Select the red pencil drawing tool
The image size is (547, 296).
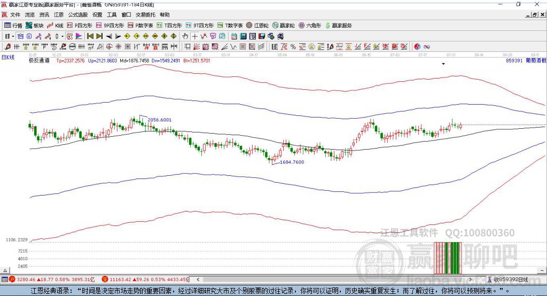pos(7,46)
